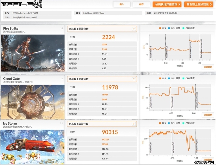Click Ice Storm physics score 39388
Screen dimensions: 216x165
tap(105, 144)
